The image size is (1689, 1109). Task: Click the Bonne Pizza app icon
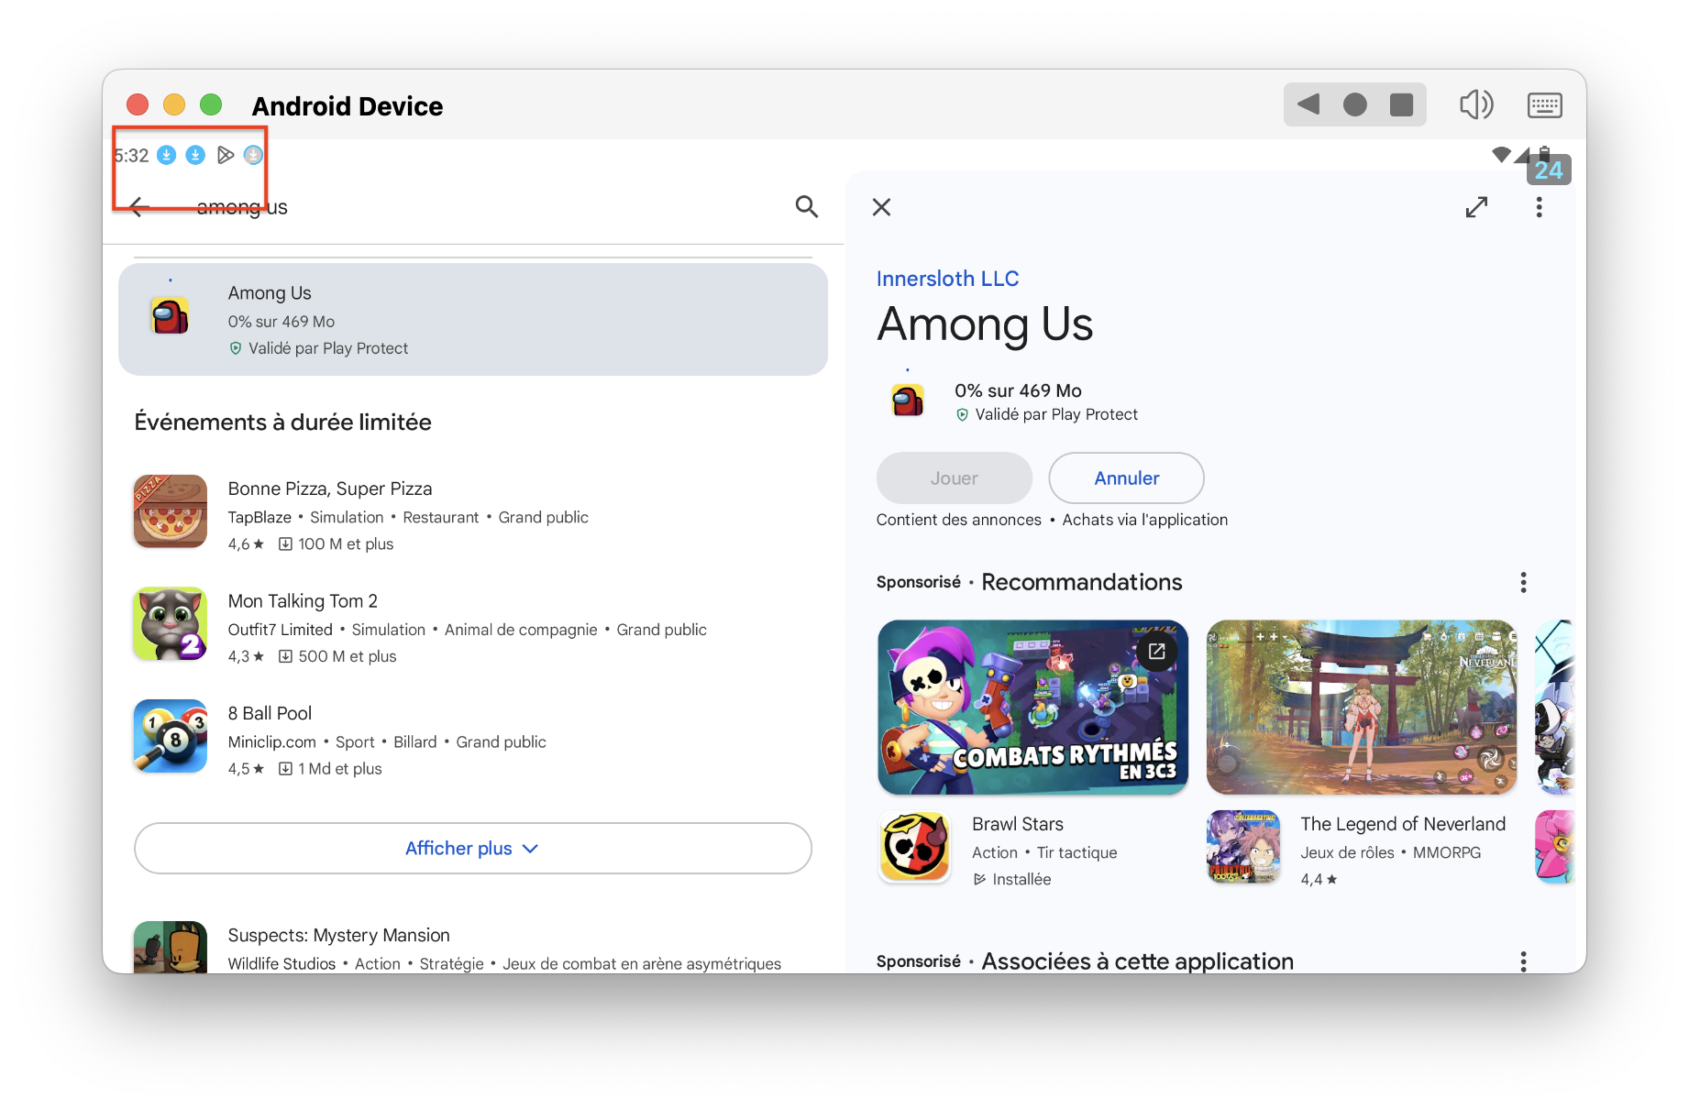point(171,511)
